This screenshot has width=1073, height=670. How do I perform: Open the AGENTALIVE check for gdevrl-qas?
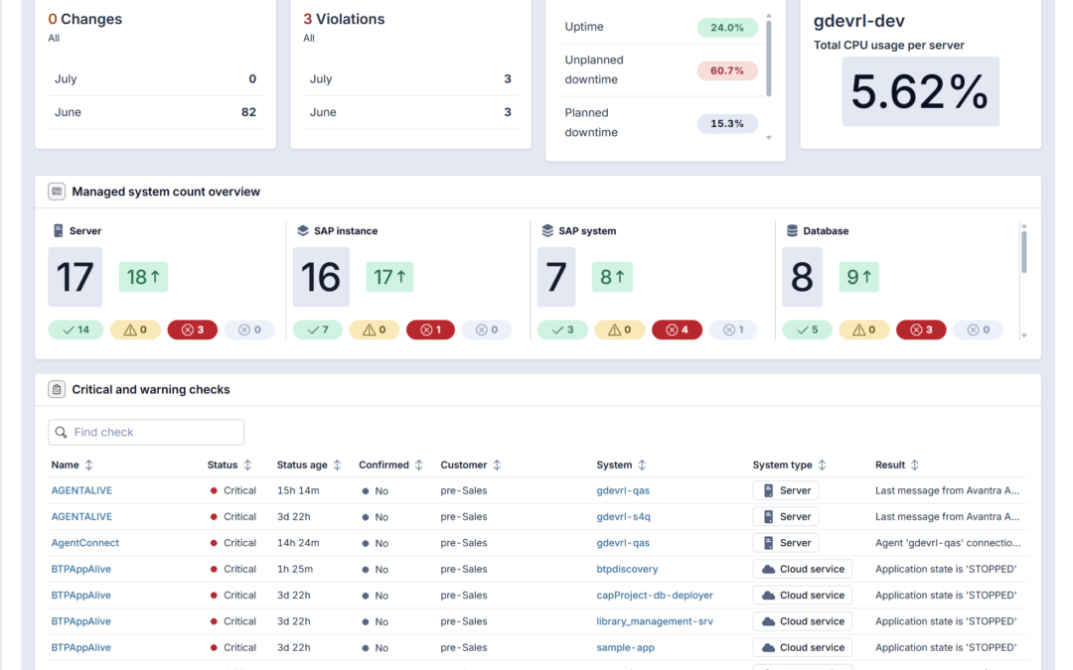click(81, 490)
